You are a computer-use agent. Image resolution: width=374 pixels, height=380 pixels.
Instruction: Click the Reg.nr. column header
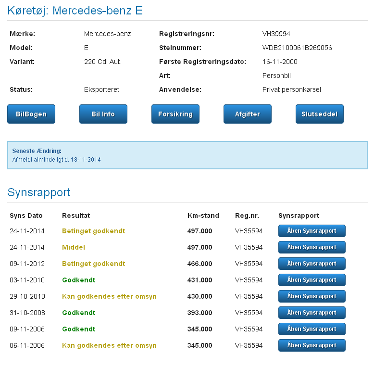click(x=247, y=215)
